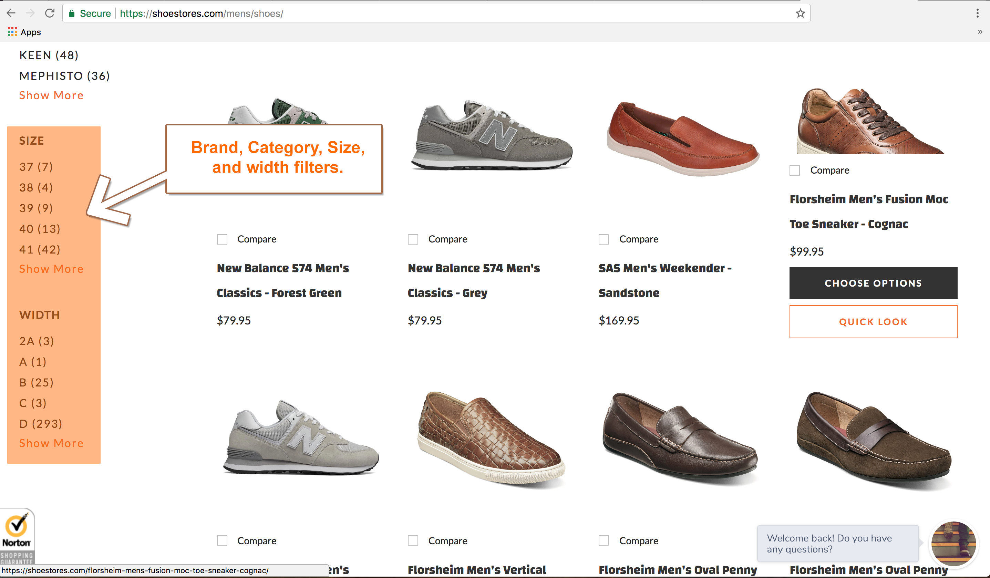Image resolution: width=990 pixels, height=578 pixels.
Task: Click the browser back arrow
Action: click(x=11, y=13)
